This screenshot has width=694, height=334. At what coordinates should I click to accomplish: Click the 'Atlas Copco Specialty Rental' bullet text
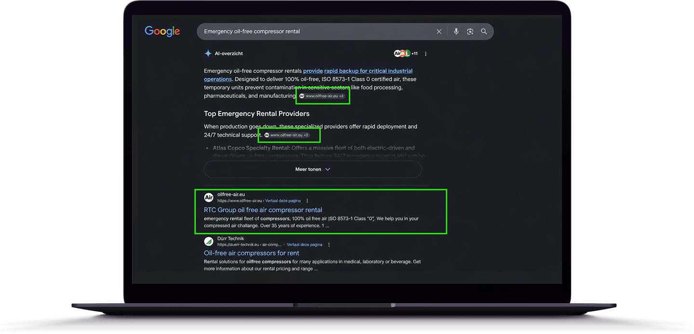(x=251, y=148)
